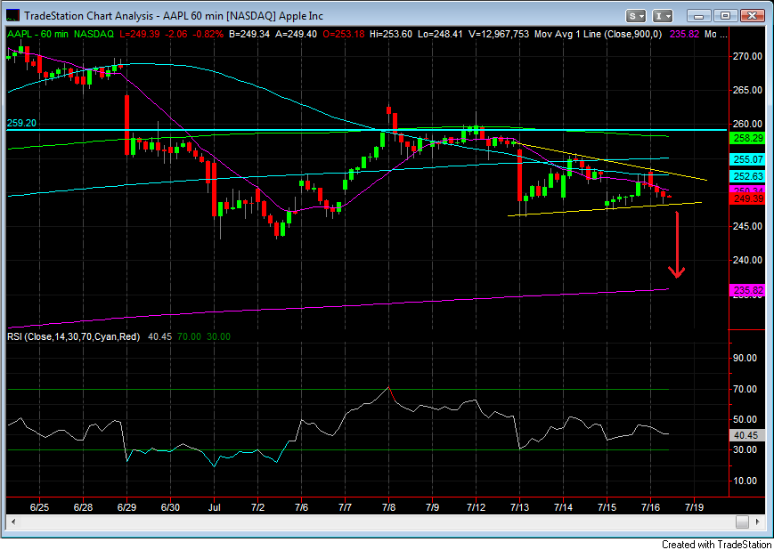Click the truncated "Mo ..." status line text

716,34
